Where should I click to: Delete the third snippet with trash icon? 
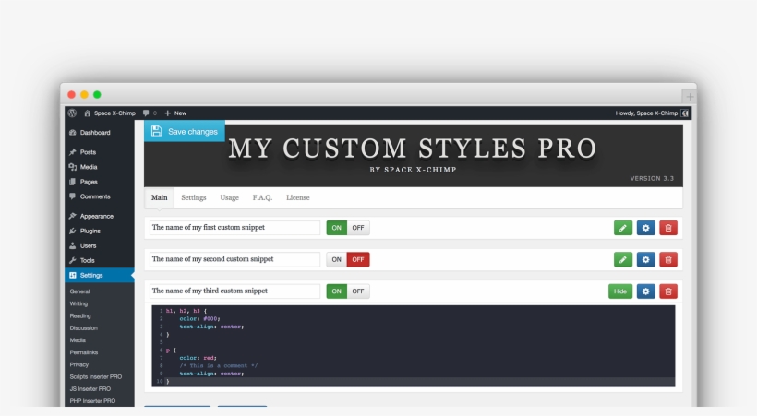point(668,291)
